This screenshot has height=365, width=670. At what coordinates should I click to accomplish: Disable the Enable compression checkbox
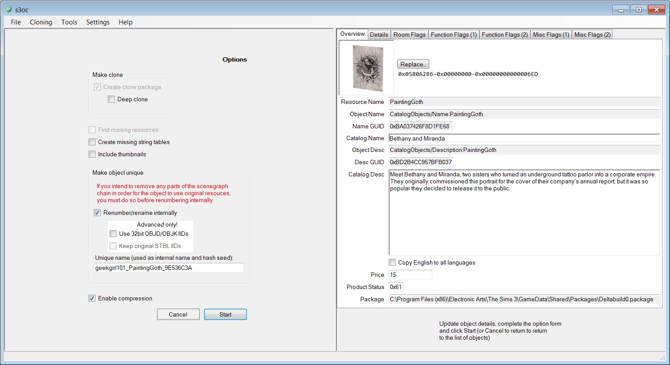click(x=92, y=299)
